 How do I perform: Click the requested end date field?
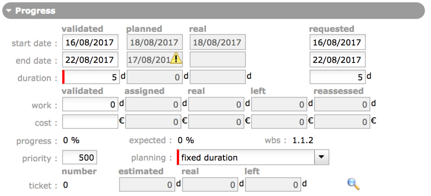click(337, 60)
